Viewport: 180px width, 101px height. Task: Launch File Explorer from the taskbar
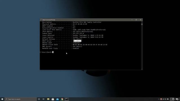click(48, 99)
